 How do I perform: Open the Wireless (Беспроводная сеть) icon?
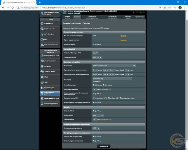42,55
